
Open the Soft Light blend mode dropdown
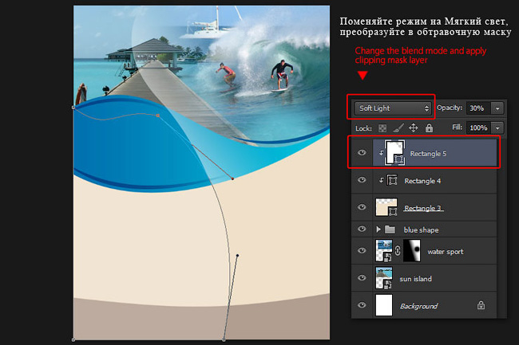[393, 108]
